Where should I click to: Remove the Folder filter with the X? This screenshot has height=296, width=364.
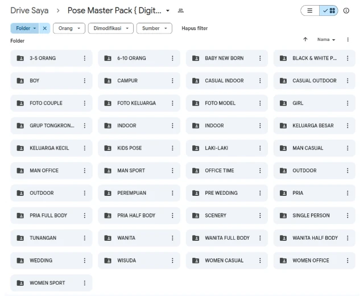coord(44,28)
